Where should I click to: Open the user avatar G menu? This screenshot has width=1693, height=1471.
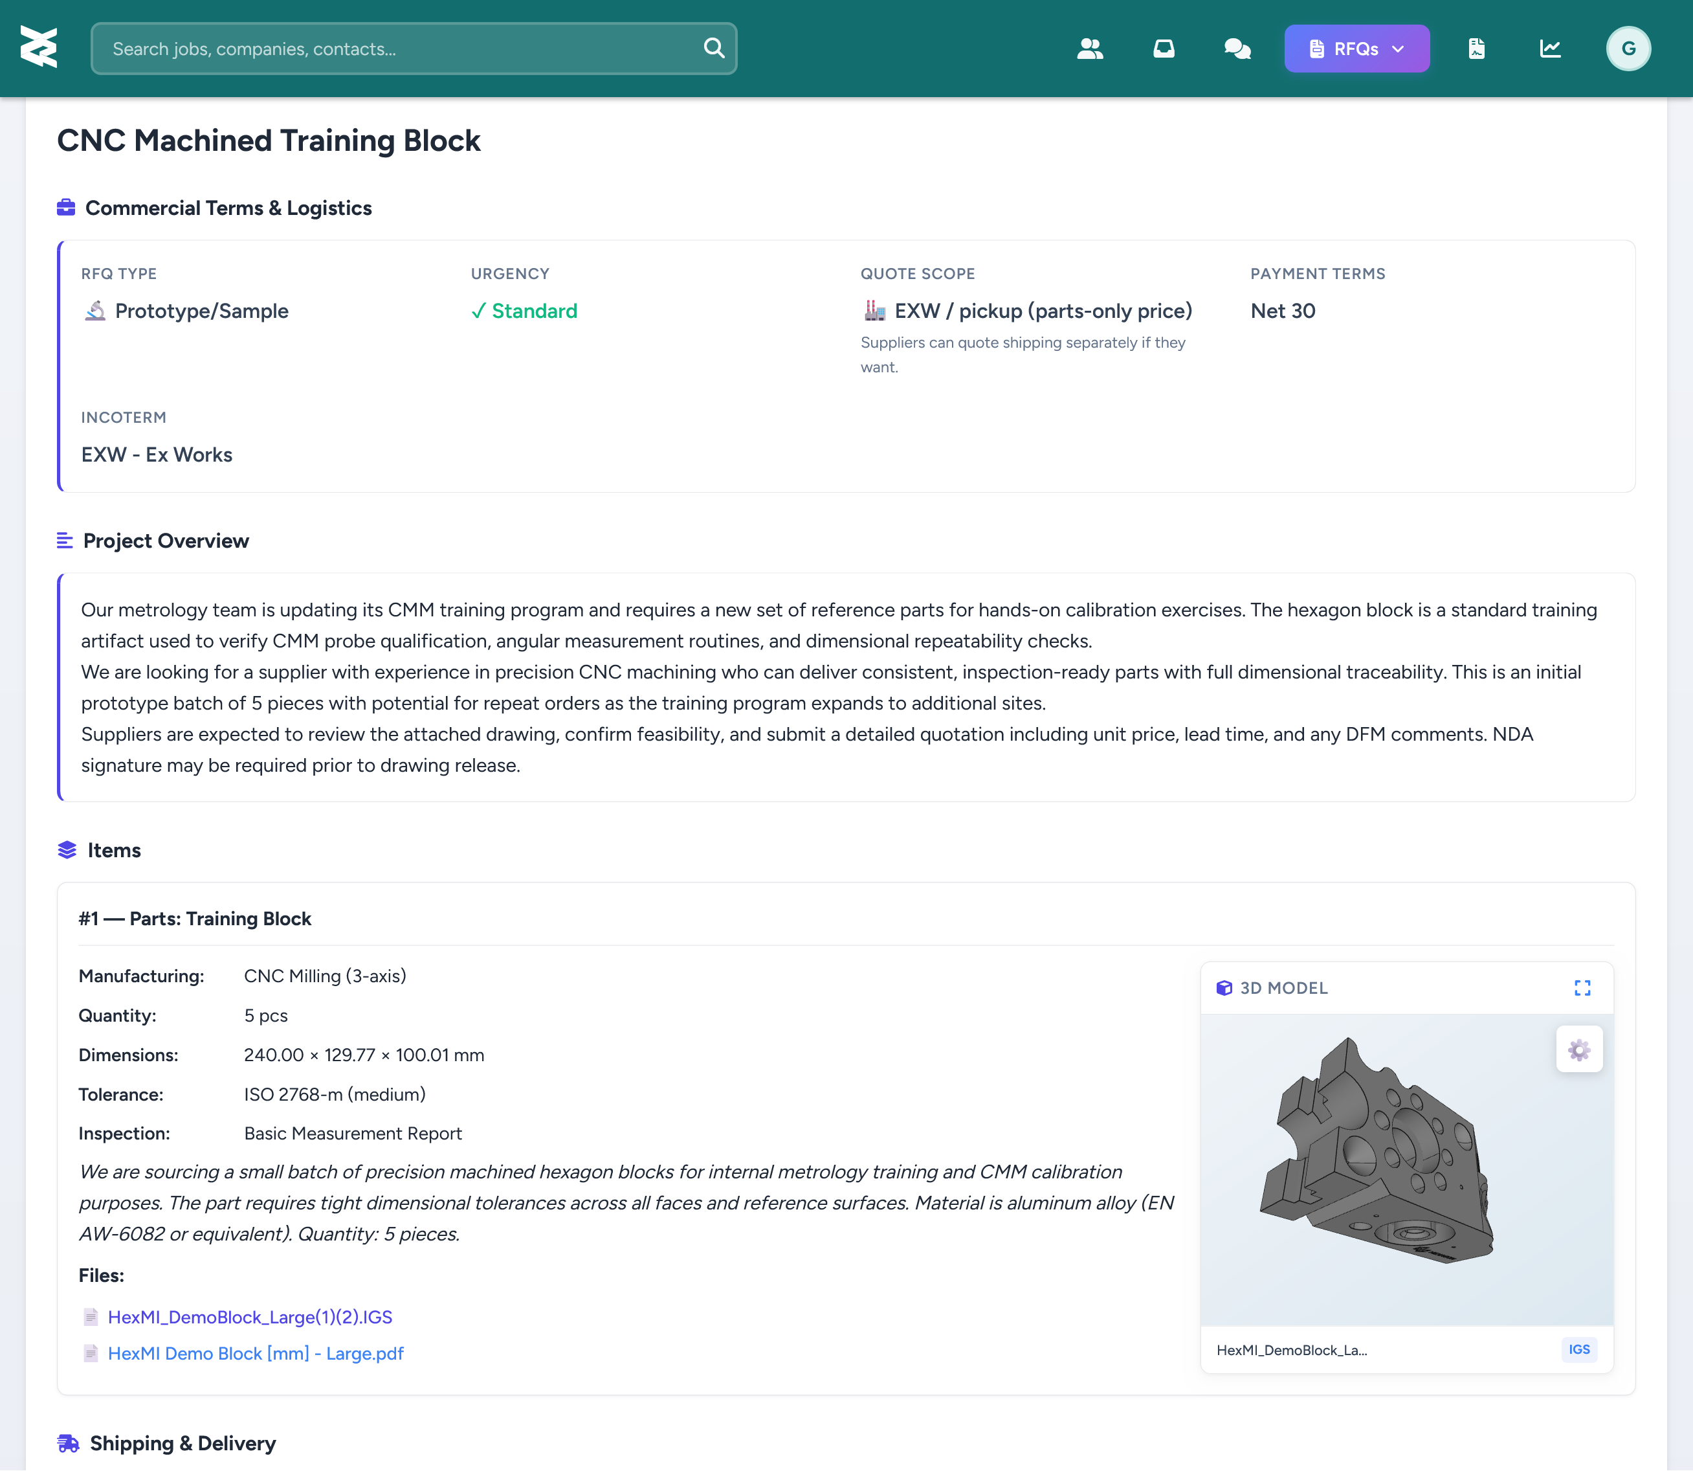click(x=1628, y=49)
